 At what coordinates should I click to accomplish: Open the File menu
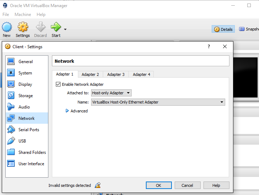[6, 15]
